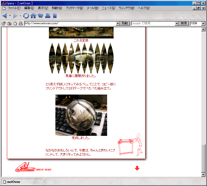Click the Opera logo in the title bar
This screenshot has width=207, height=186.
tap(4, 3)
